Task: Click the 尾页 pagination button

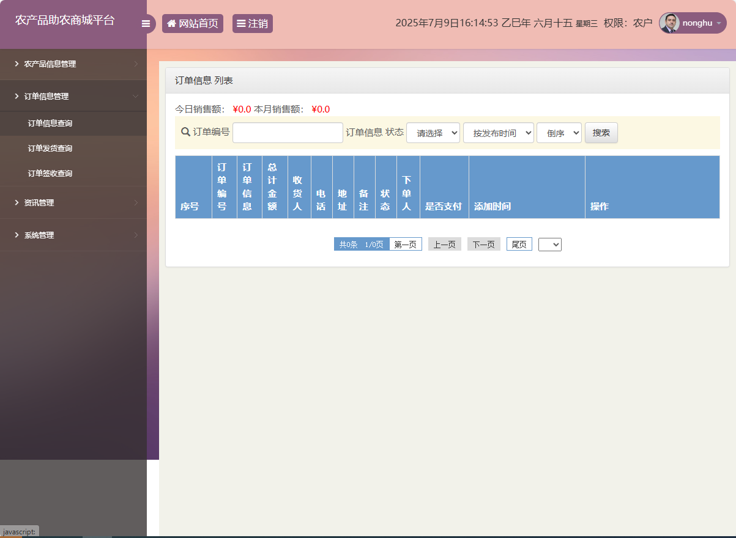Action: pyautogui.click(x=519, y=244)
